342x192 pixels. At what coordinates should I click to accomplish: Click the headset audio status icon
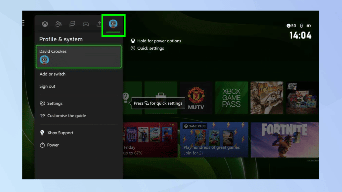302,25
